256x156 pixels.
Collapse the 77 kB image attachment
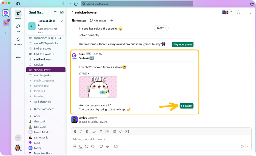pos(88,74)
